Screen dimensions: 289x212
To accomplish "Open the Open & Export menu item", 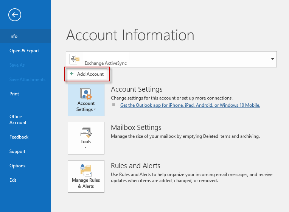I will point(24,51).
